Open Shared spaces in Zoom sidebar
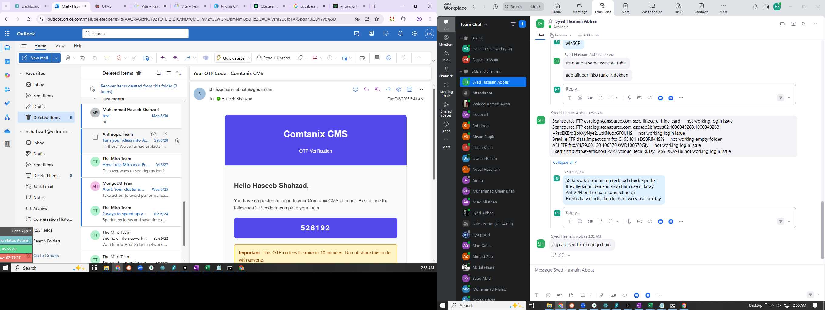The image size is (825, 310). (446, 109)
